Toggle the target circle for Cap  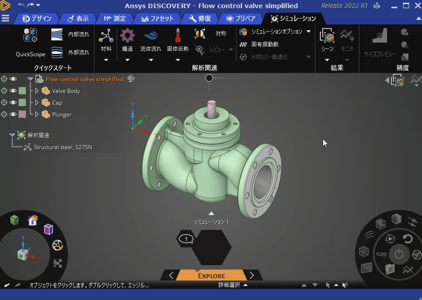coord(4,102)
